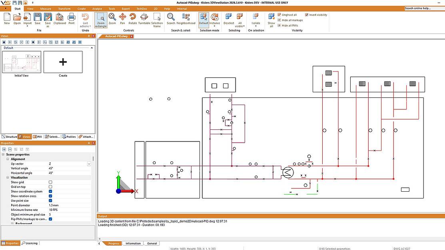
Task: Click Invert visibility
Action: pyautogui.click(x=316, y=15)
